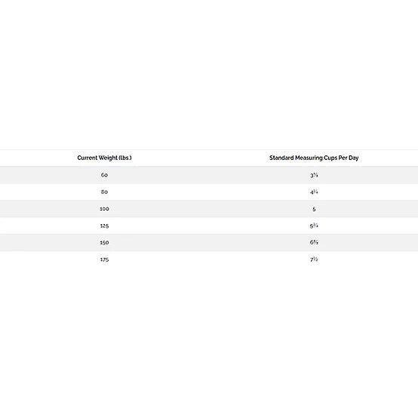The width and height of the screenshot is (418, 418).
Task: Highlight the shaded 150 lbs table row
Action: (209, 243)
